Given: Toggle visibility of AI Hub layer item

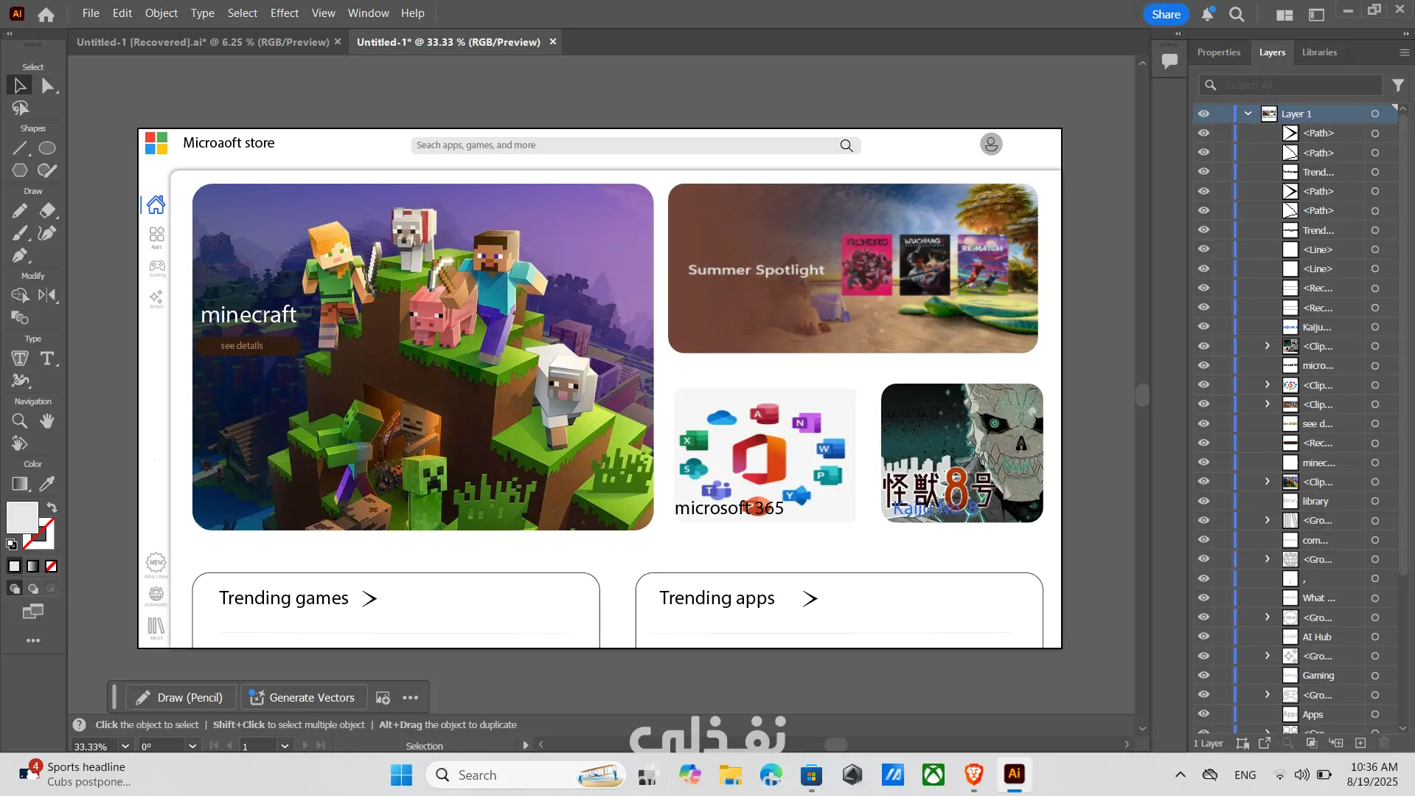Looking at the screenshot, I should point(1203,637).
